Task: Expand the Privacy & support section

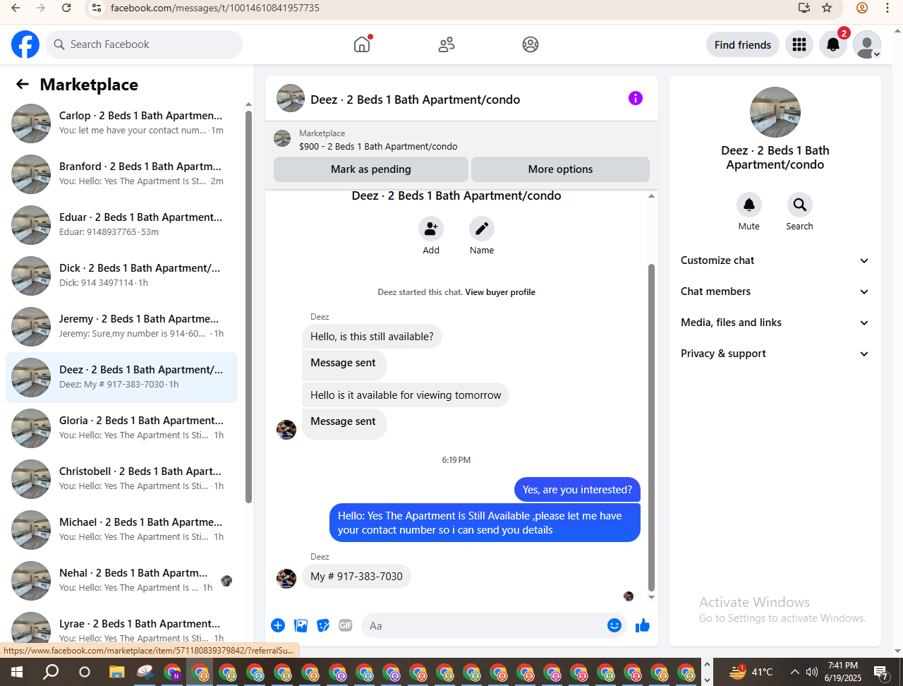Action: tap(775, 354)
